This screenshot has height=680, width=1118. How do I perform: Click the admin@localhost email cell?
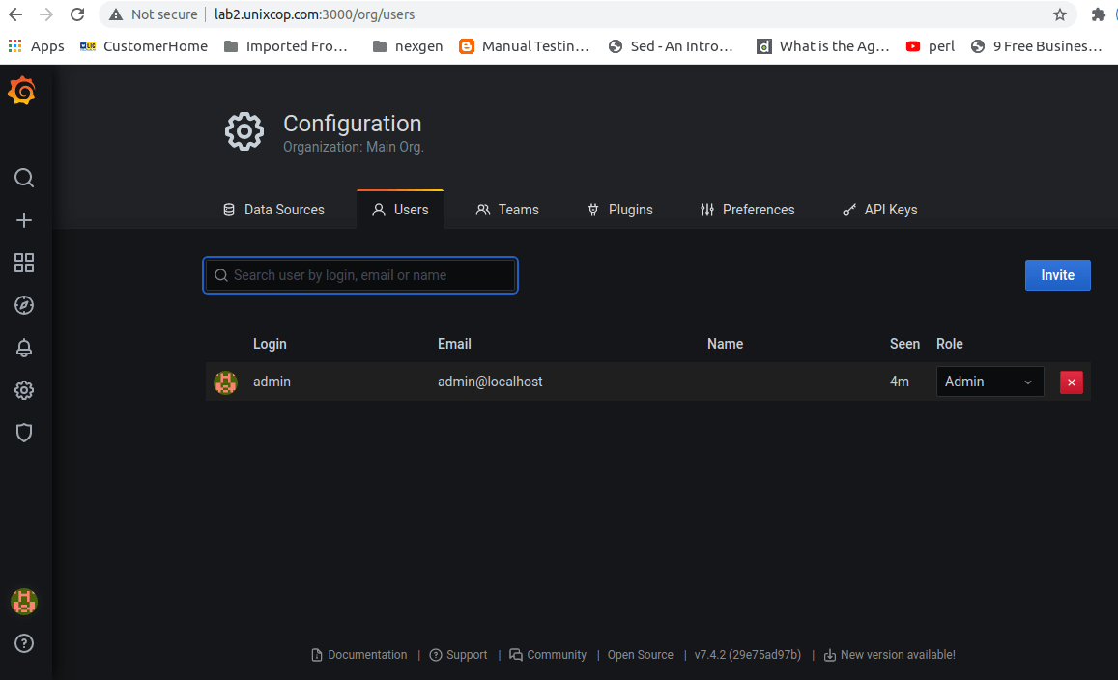(x=490, y=382)
